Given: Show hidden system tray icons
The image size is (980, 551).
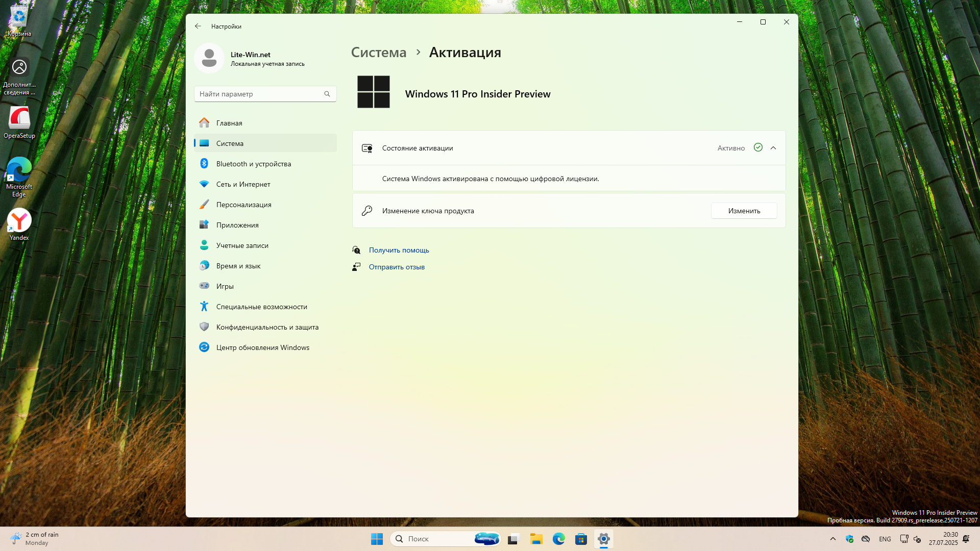Looking at the screenshot, I should click(832, 539).
